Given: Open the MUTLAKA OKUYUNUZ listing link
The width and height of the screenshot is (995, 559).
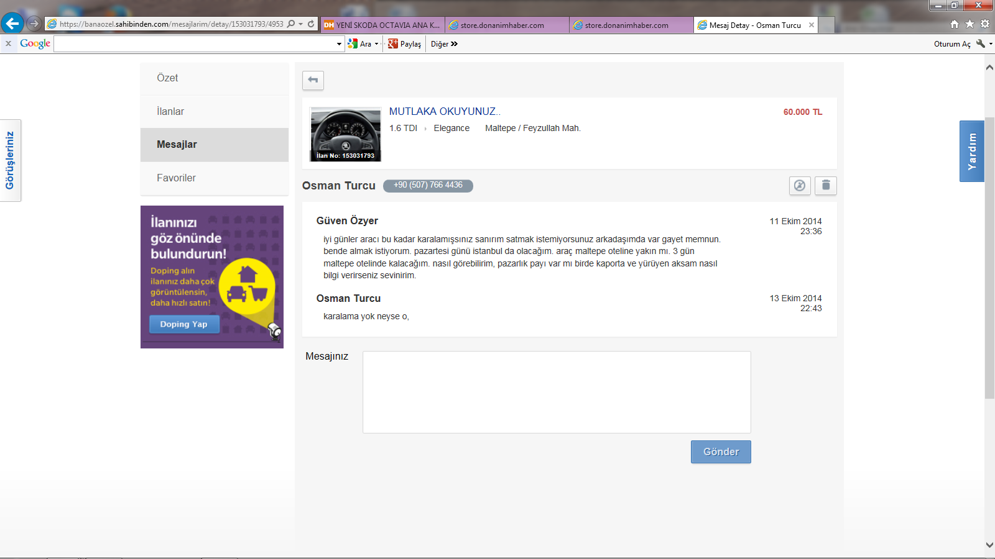Looking at the screenshot, I should coord(444,112).
